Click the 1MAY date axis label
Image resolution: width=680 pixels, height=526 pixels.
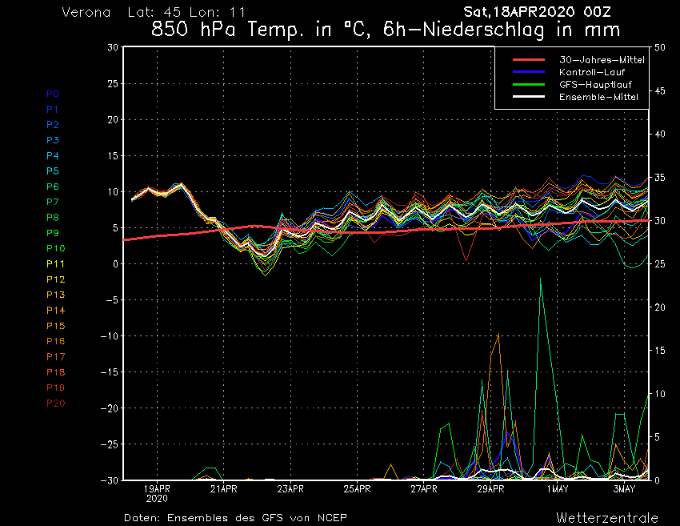[x=558, y=488]
